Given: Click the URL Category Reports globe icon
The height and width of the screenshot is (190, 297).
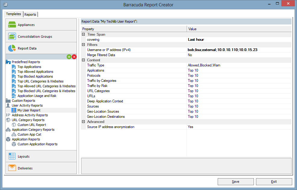Looking at the screenshot, I should click(8, 120).
